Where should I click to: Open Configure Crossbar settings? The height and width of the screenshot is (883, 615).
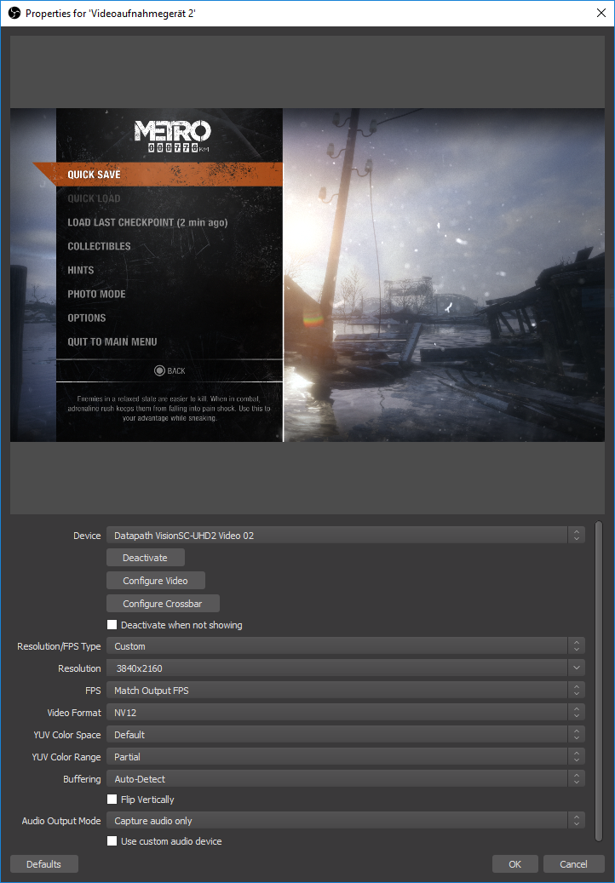163,603
